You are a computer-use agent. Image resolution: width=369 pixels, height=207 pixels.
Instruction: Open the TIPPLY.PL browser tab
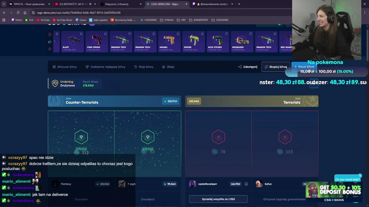click(29, 4)
